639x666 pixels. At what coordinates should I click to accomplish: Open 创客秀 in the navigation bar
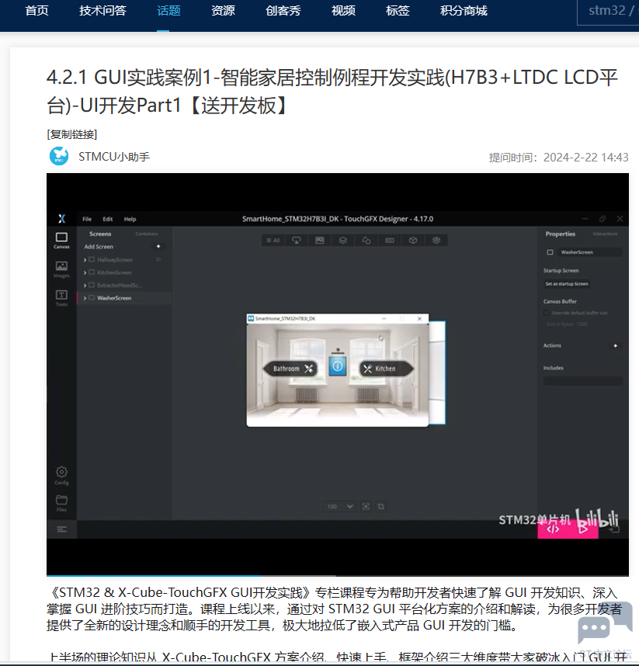point(283,11)
